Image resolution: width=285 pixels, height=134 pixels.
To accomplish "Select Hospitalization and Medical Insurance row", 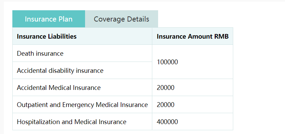I will 123,122.
